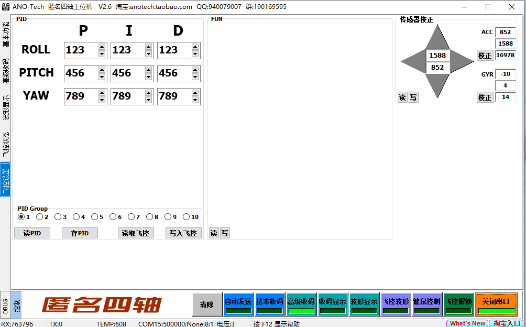Image resolution: width=526 pixels, height=327 pixels.
Task: Click the center pad field showing 1588
Action: pyautogui.click(x=437, y=56)
